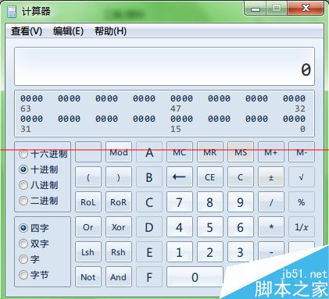Add to memory with M+ button
The width and height of the screenshot is (329, 299).
[x=271, y=152]
